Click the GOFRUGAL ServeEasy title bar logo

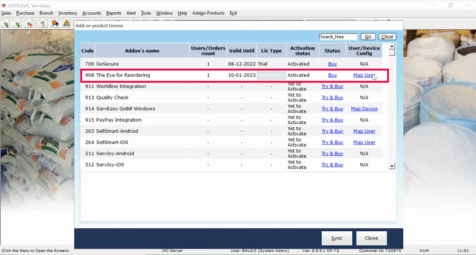[x=3, y=6]
